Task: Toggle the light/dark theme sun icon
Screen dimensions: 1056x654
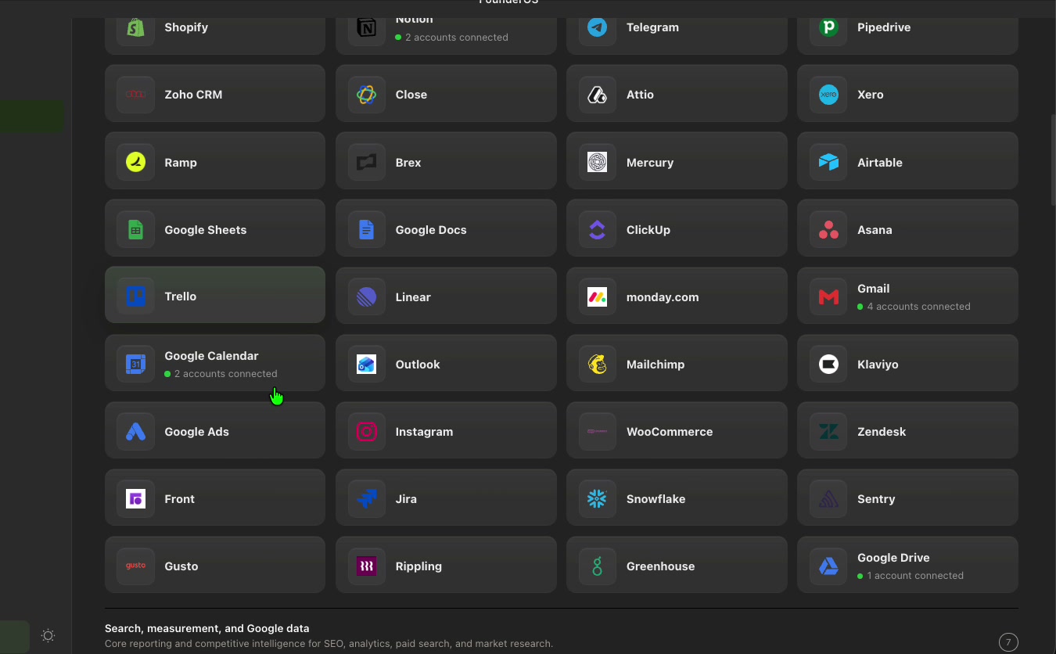Action: [48, 636]
